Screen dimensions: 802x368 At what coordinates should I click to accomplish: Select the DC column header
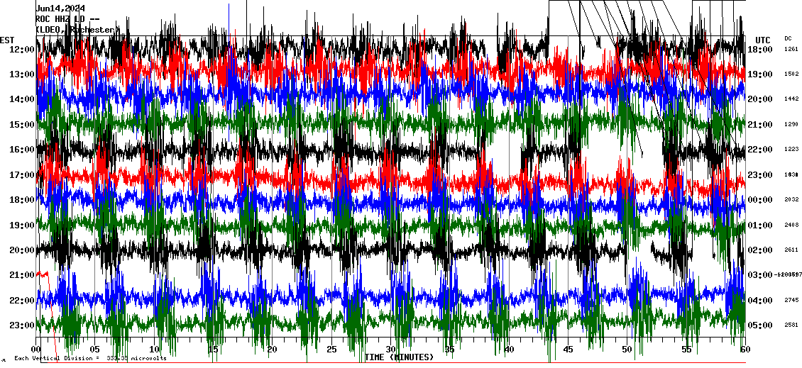point(788,38)
